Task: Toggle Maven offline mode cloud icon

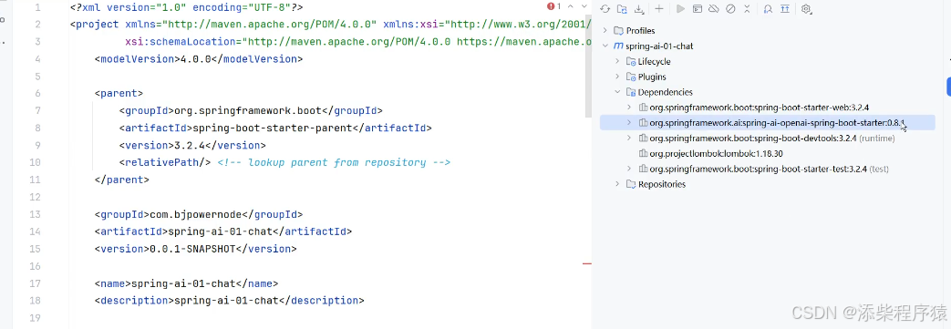Action: point(714,8)
